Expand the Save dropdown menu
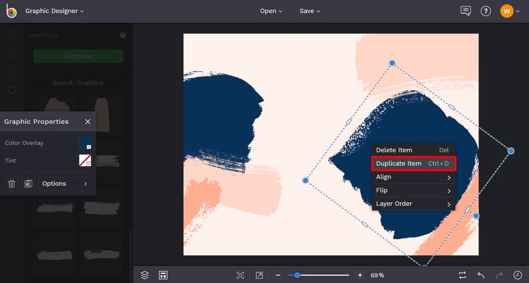 tap(310, 11)
